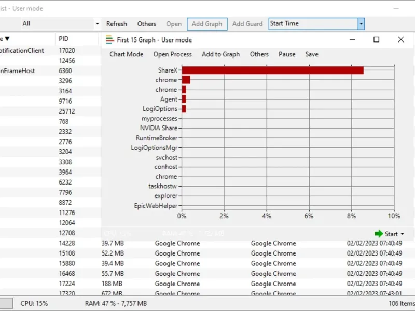The image size is (415, 311).
Task: Select the row with PID 25712
Action: pyautogui.click(x=50, y=111)
